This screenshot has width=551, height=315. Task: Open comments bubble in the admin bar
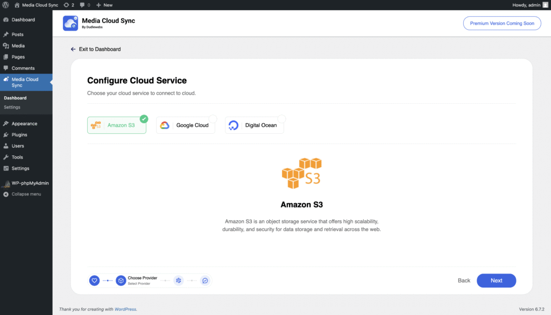click(84, 5)
